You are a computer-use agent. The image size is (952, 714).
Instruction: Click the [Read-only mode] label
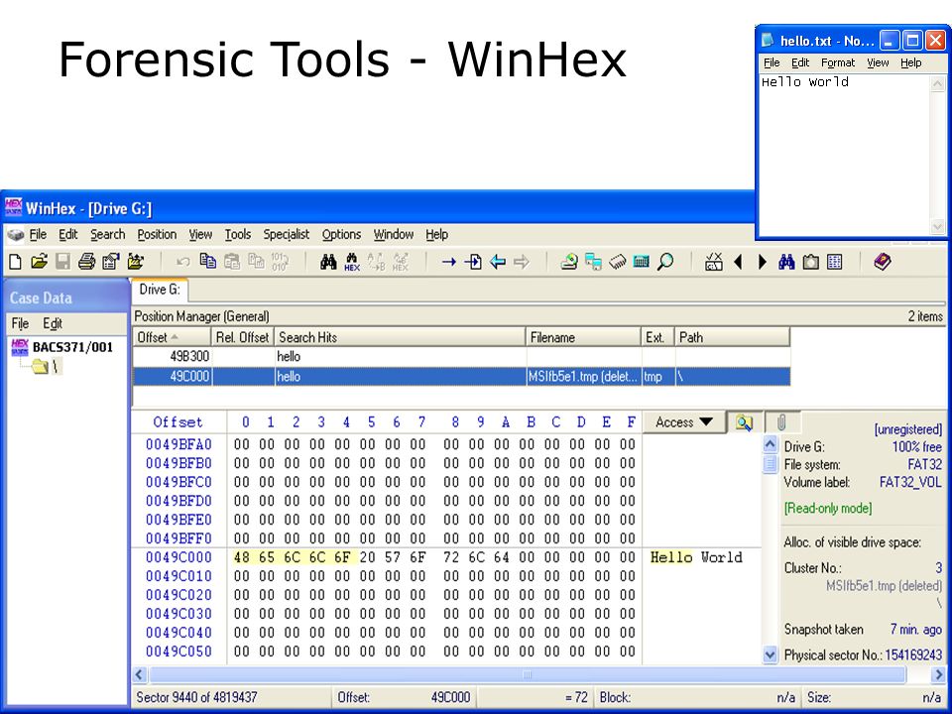pyautogui.click(x=828, y=508)
